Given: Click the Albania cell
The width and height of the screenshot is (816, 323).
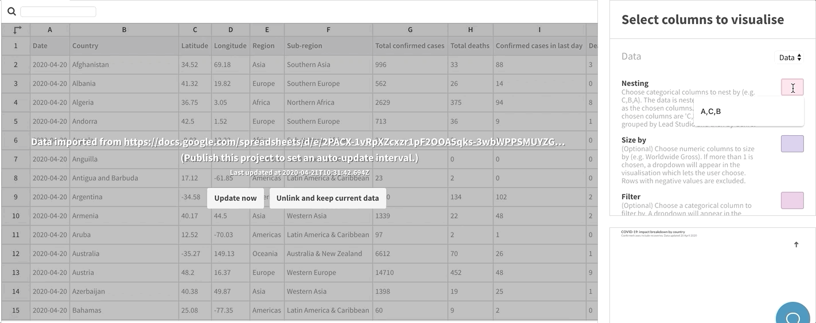Looking at the screenshot, I should coord(125,84).
